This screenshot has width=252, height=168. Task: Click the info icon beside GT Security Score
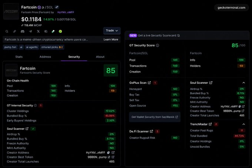(x=157, y=45)
